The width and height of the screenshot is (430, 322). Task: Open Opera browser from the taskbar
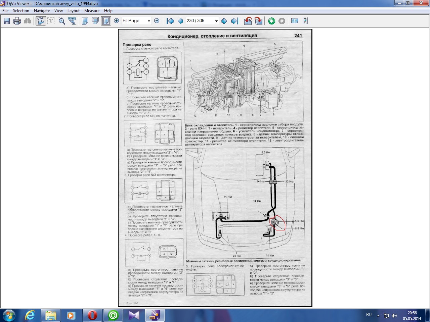(x=92, y=315)
